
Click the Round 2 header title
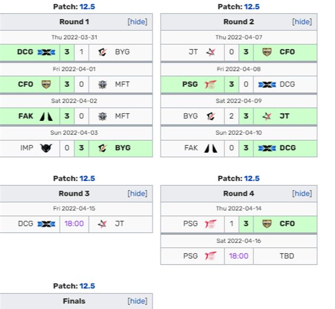tap(239, 22)
